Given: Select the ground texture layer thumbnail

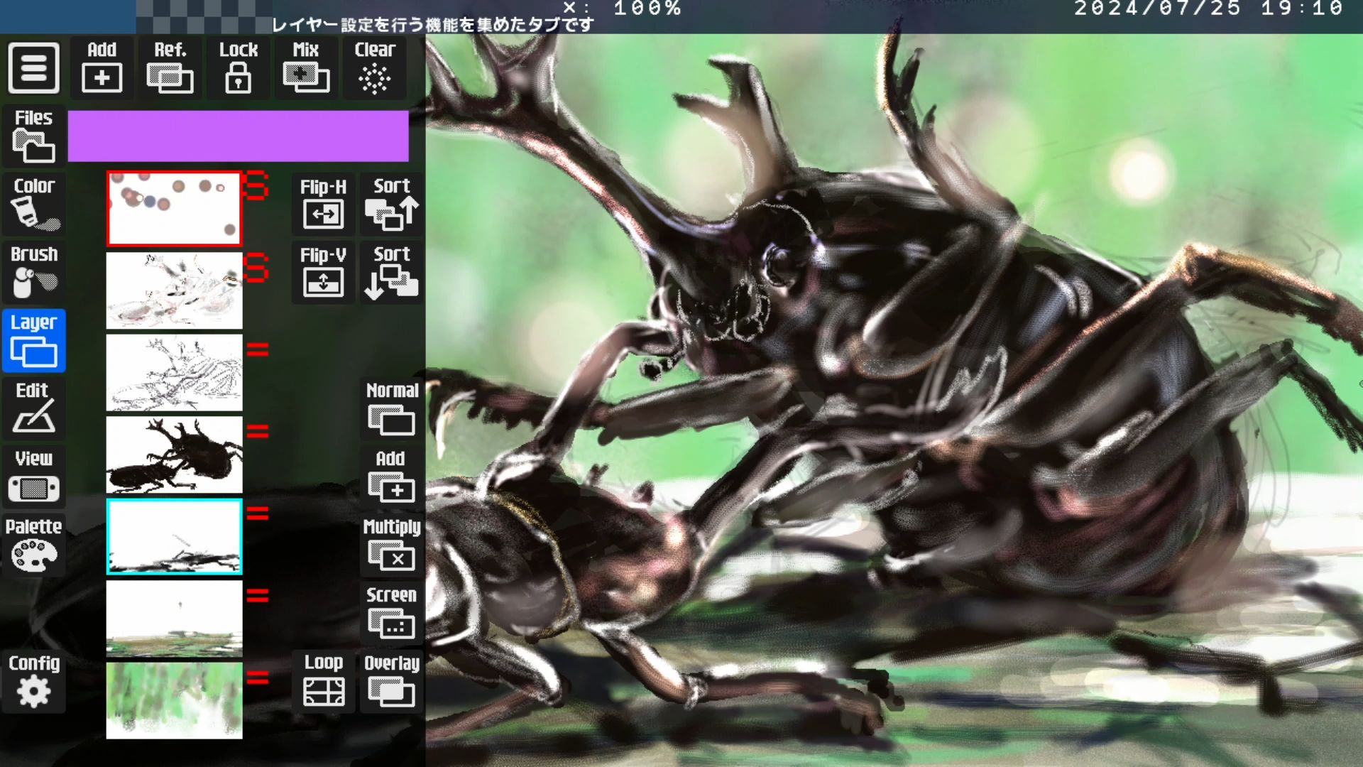Looking at the screenshot, I should (174, 619).
